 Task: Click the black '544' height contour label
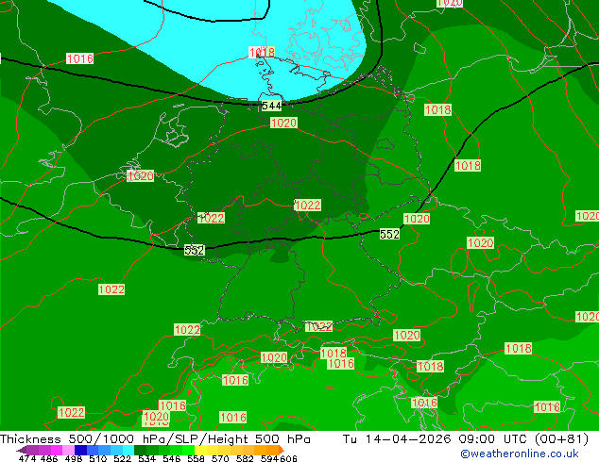tap(271, 106)
